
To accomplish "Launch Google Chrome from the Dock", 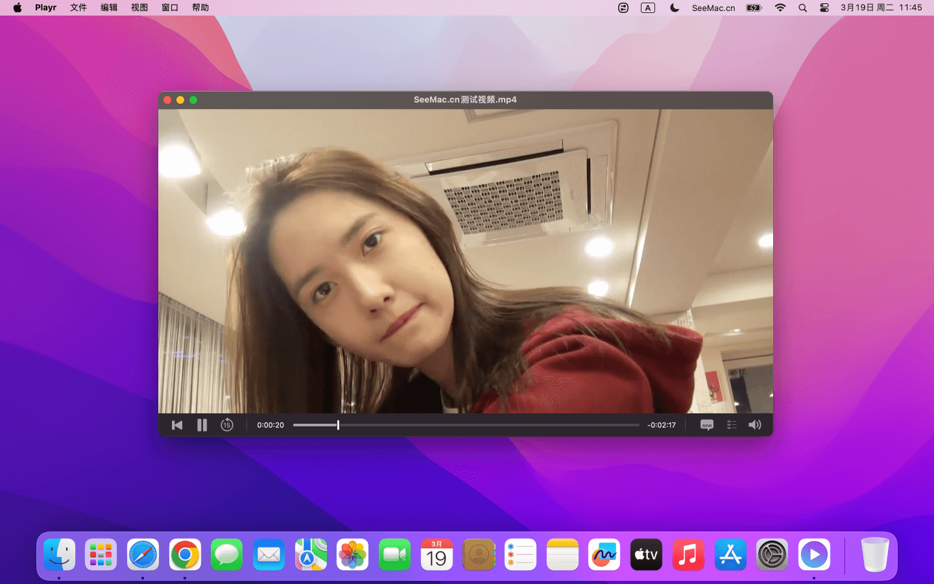I will (185, 555).
